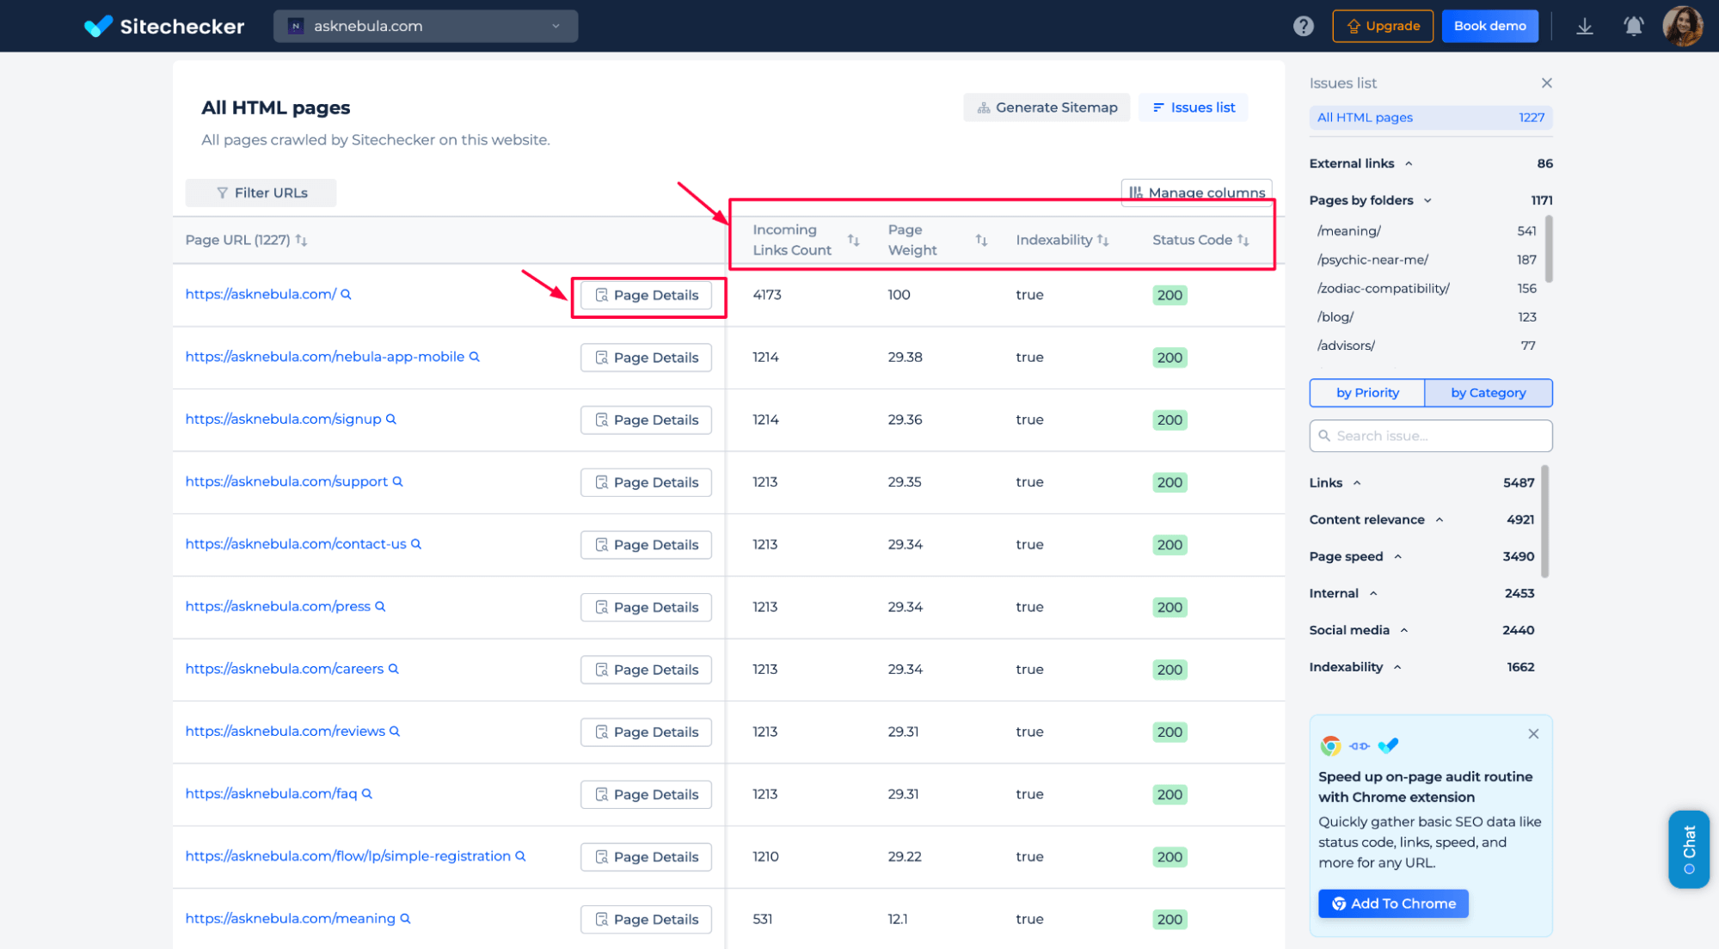Click status code 200 badge in homepage row
This screenshot has width=1719, height=949.
click(1170, 295)
